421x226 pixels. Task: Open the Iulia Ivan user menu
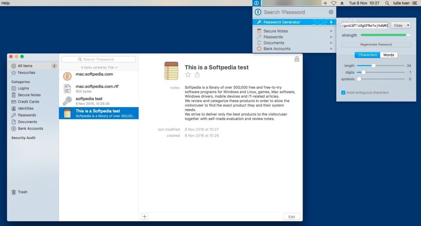coord(401,3)
